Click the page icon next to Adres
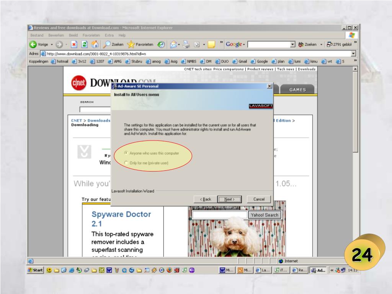392x294 pixels. pos(43,54)
